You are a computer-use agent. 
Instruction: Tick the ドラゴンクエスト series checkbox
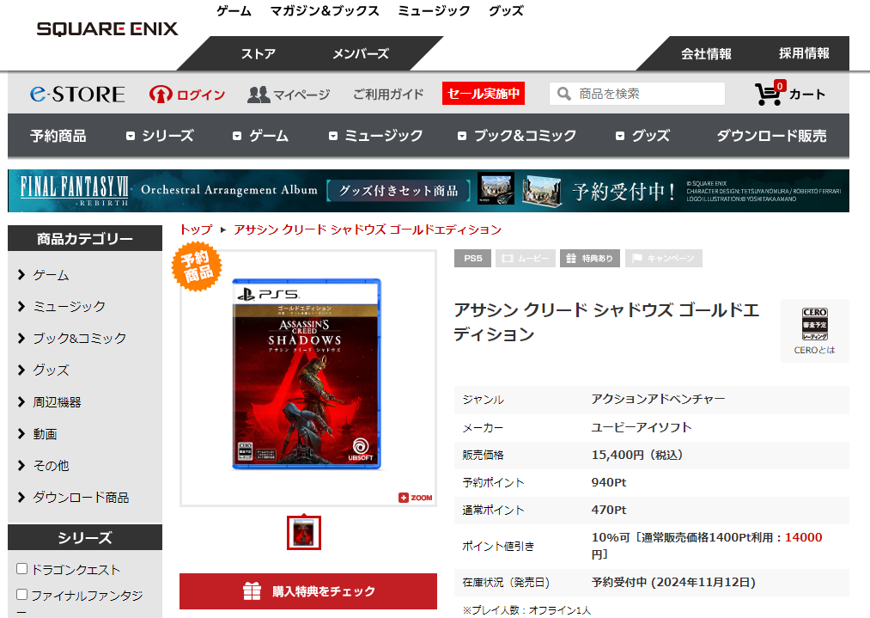[22, 569]
